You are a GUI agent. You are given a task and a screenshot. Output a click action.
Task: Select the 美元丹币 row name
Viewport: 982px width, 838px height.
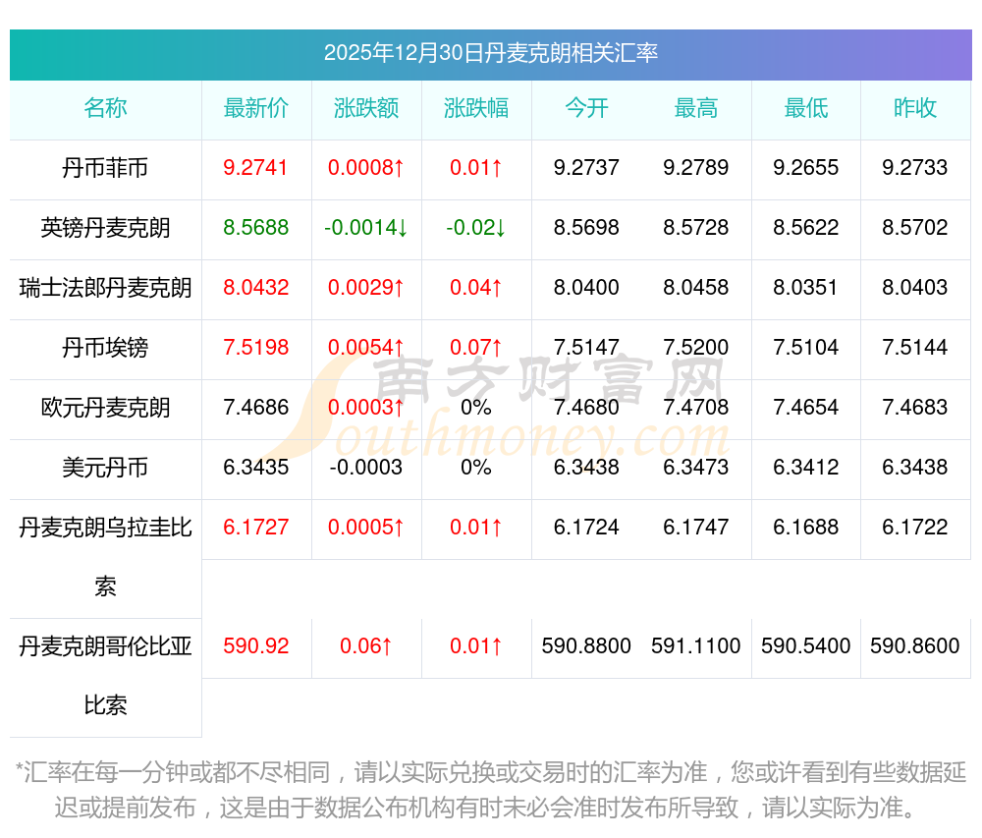coord(105,468)
